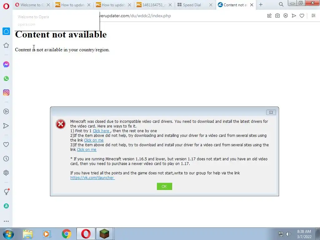Open the ad blocker shield icon
This screenshot has width=320, height=240.
[286, 16]
